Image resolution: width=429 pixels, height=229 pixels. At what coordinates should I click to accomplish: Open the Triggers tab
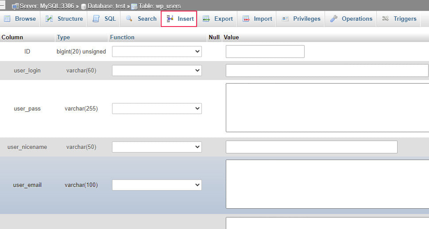(x=399, y=19)
